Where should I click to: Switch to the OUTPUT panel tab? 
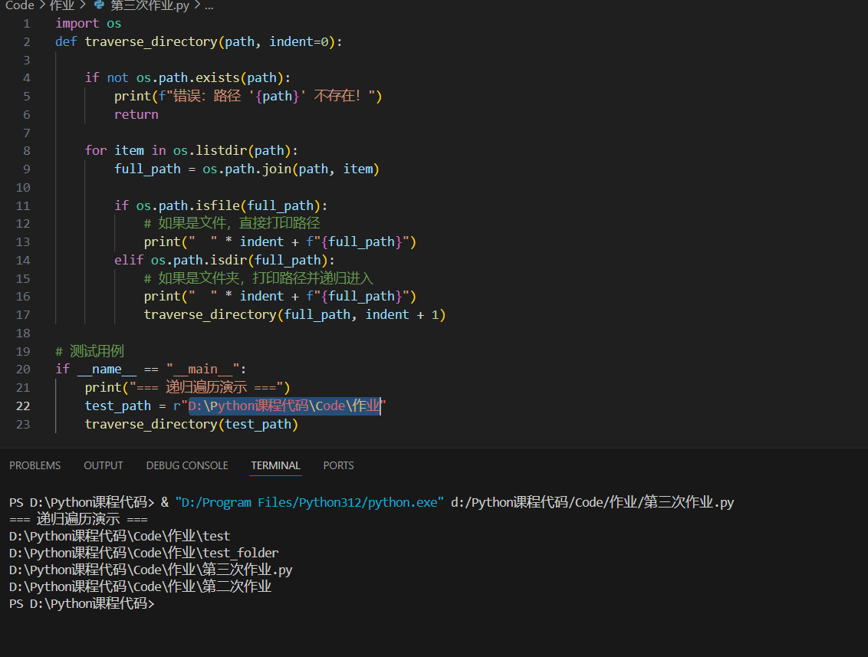(x=104, y=465)
